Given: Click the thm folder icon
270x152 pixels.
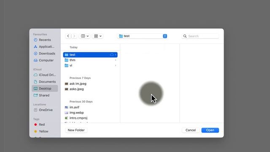Looking at the screenshot, I should tap(67, 60).
